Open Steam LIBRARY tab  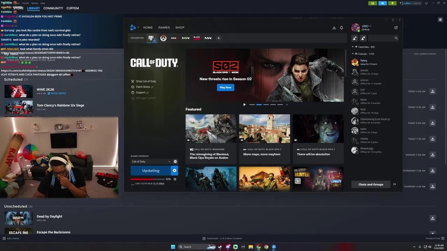[x=34, y=8]
